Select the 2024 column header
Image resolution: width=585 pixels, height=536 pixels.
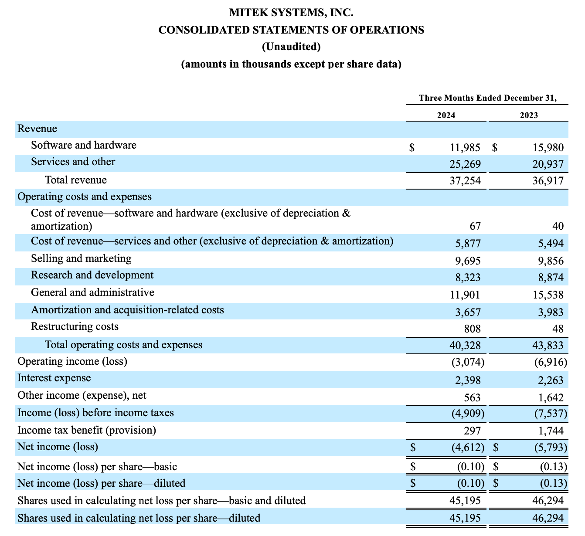pos(446,115)
